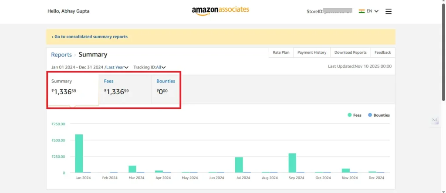Select the Bounties tab

click(166, 89)
